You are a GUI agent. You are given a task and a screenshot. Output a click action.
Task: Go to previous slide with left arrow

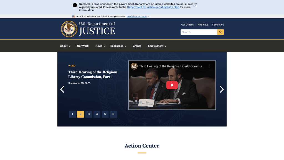pos(62,89)
